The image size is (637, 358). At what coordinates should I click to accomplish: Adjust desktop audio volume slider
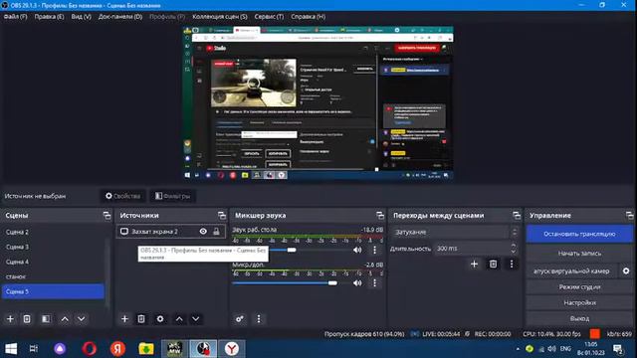point(292,250)
